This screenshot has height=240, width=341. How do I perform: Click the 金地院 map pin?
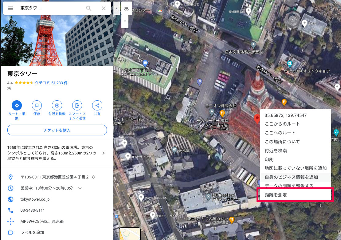[x=304, y=23]
